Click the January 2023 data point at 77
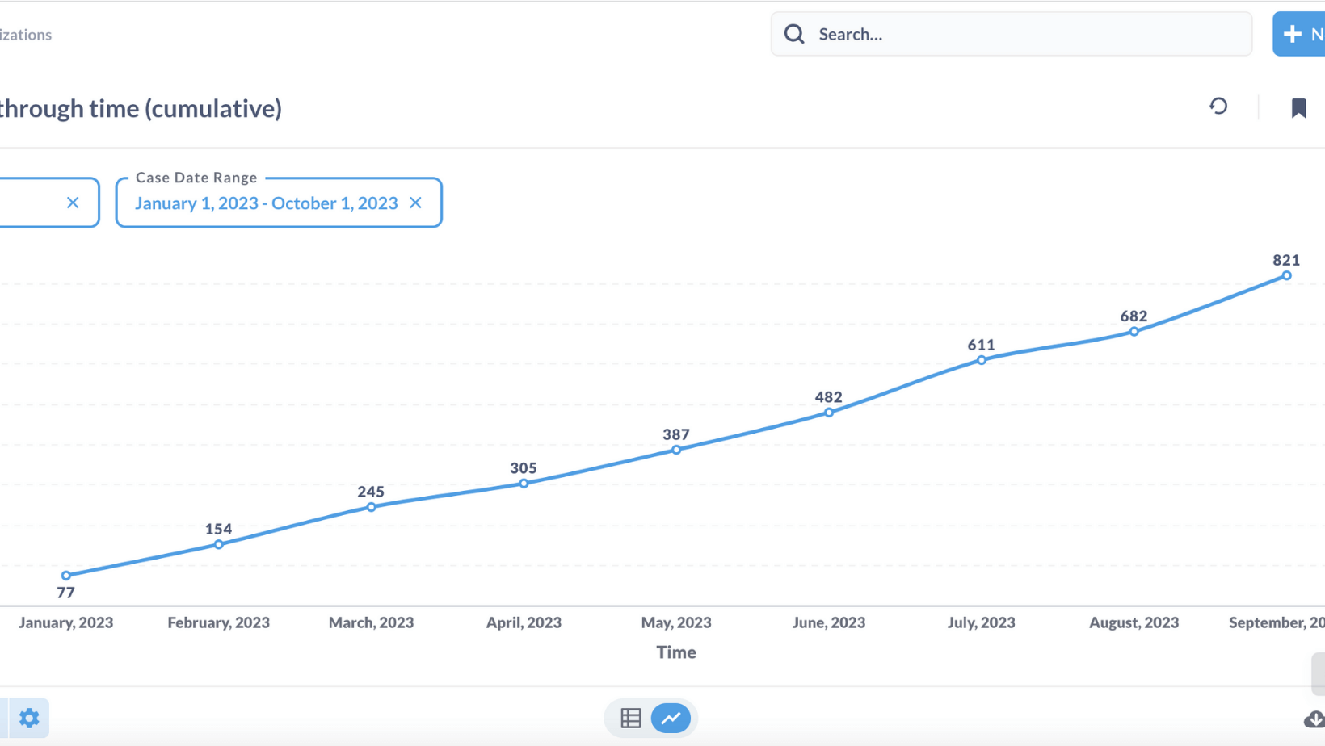Screen dimensions: 1325x746 coord(66,576)
